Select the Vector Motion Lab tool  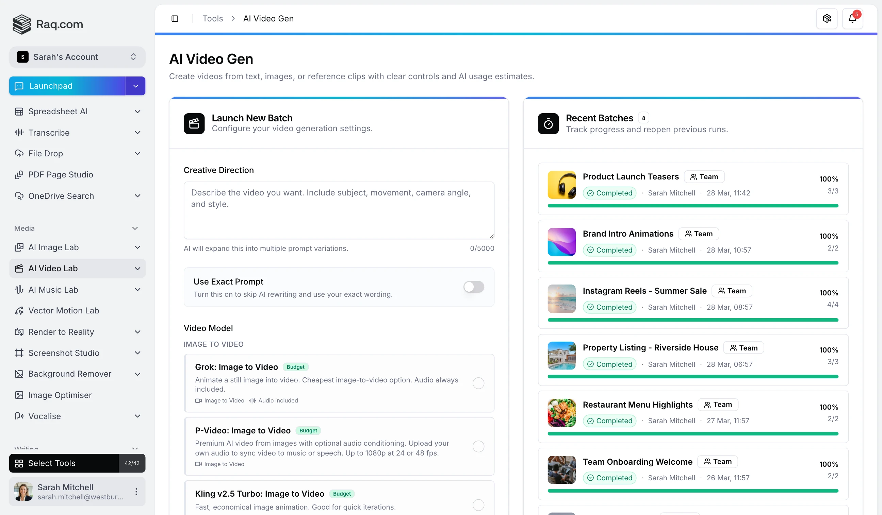64,310
